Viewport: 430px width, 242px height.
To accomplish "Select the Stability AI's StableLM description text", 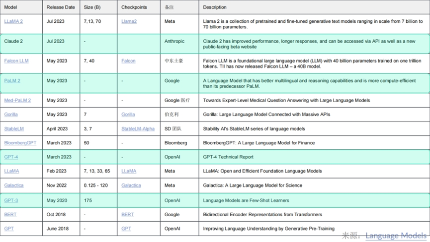I will 254,129.
